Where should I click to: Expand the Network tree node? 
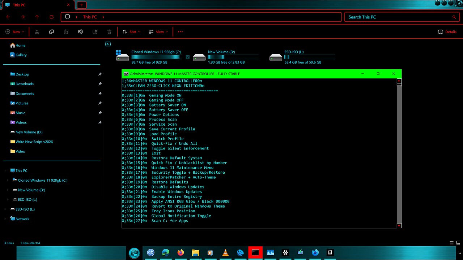pyautogui.click(x=6, y=219)
